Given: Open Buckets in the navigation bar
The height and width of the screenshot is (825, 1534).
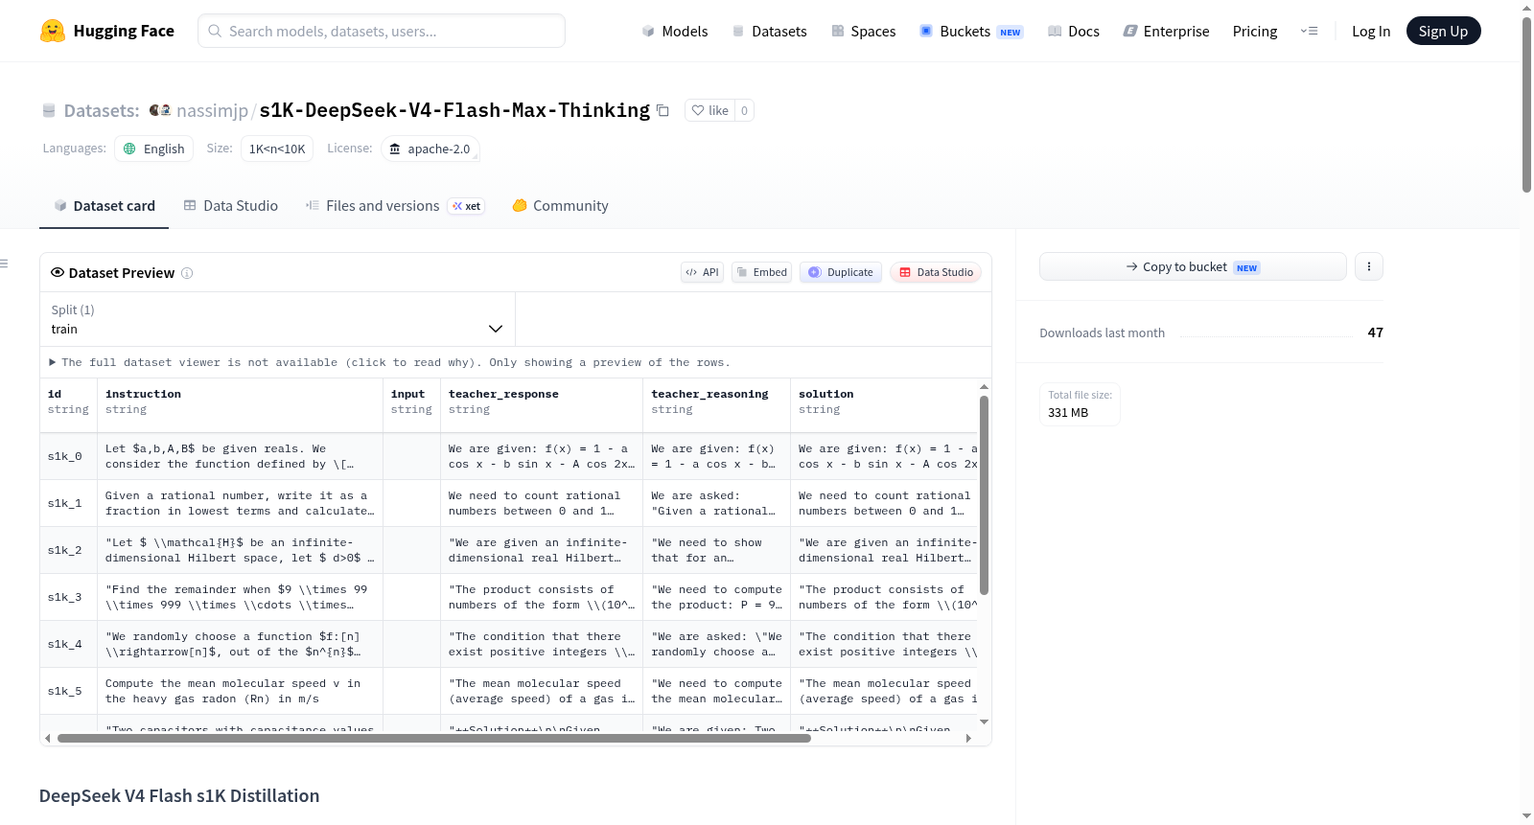Looking at the screenshot, I should 971,31.
